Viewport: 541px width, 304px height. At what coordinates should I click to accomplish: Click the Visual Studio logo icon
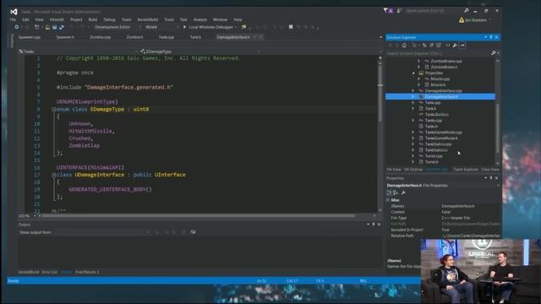click(14, 12)
